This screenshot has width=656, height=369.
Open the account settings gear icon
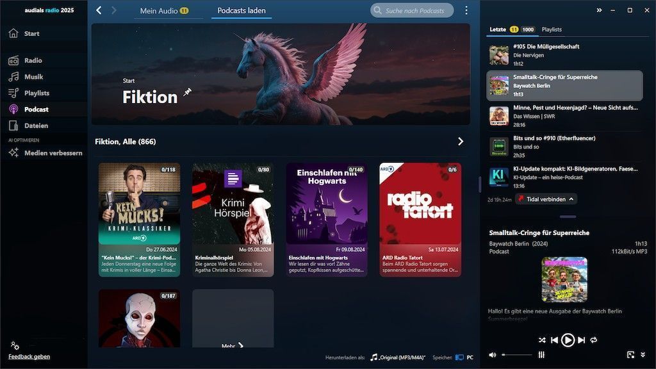[x=15, y=346]
